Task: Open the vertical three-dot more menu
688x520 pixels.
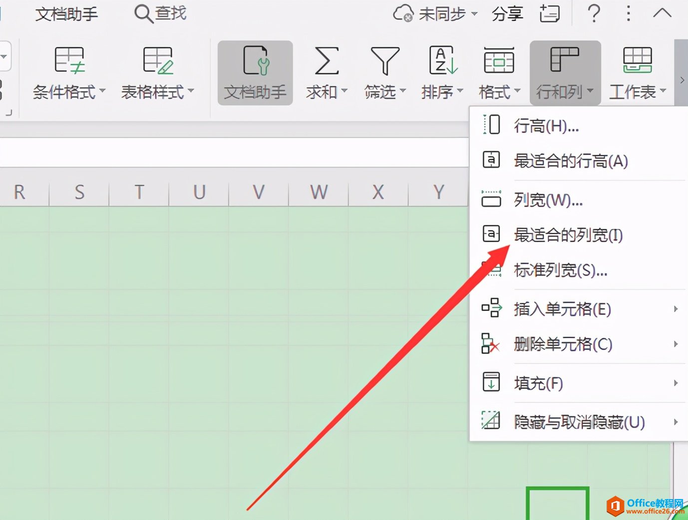Action: coord(629,13)
